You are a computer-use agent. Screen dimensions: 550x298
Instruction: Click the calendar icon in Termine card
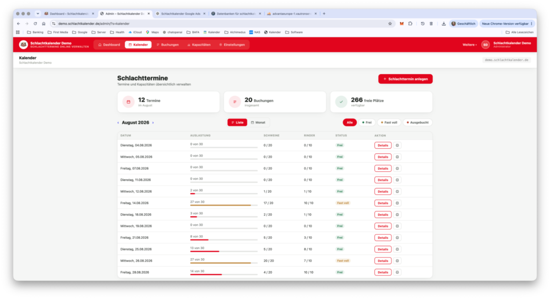(128, 101)
